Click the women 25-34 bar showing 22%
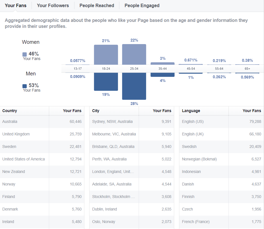The height and width of the screenshot is (229, 264). click(x=134, y=54)
